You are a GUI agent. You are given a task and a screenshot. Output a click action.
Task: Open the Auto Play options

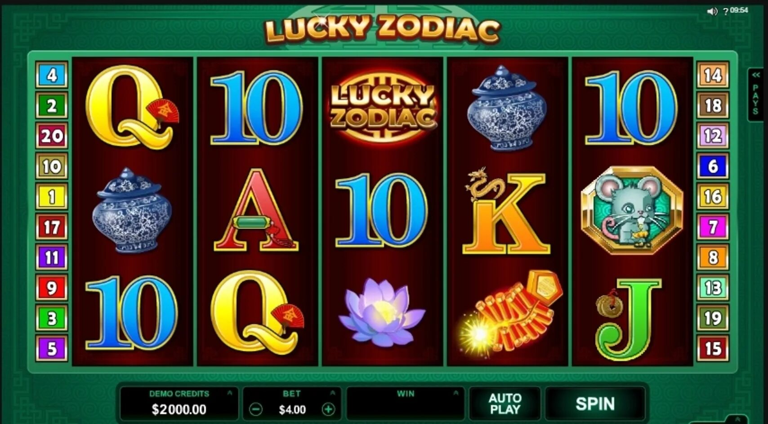[x=505, y=404]
